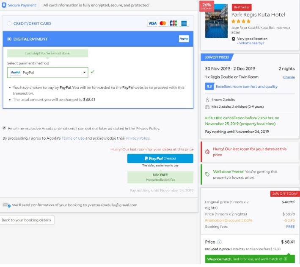Click the Best Seller badge

click(242, 7)
